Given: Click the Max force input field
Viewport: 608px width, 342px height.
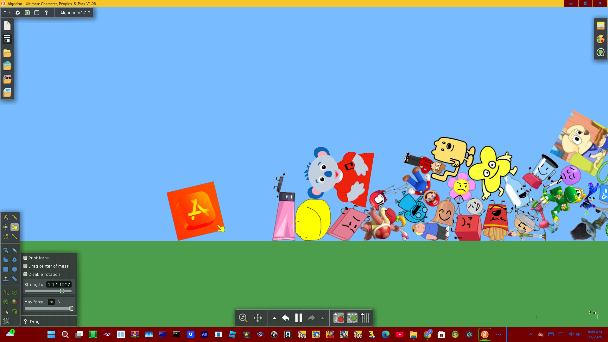Looking at the screenshot, I should (51, 302).
